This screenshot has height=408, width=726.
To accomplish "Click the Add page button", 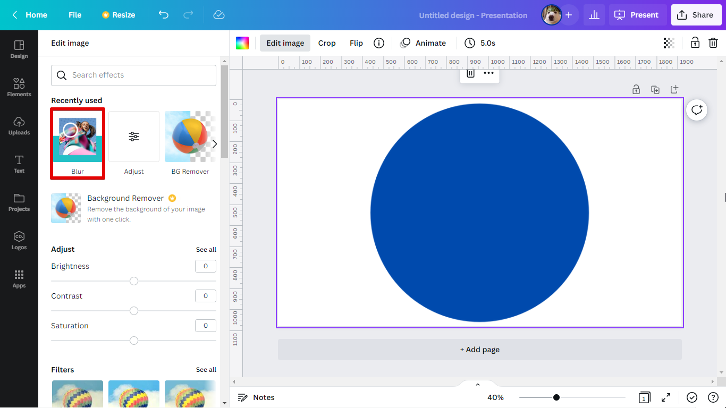I will tap(479, 349).
